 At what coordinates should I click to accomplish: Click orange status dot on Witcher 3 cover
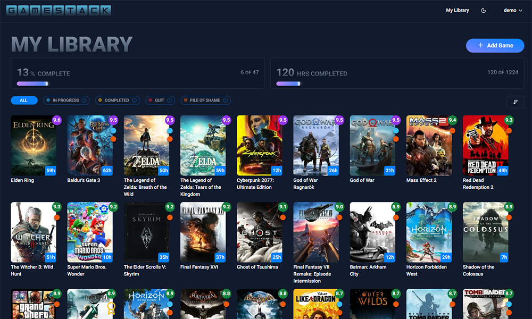[57, 217]
